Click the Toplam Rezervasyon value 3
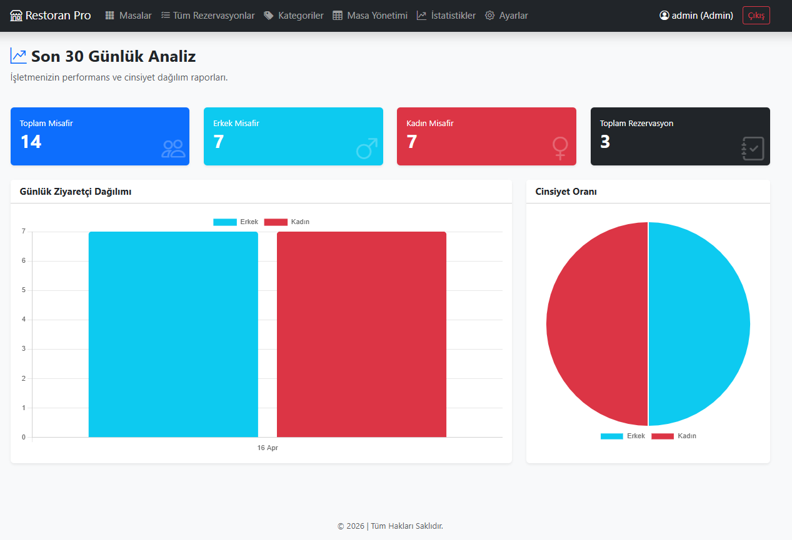 [x=605, y=142]
